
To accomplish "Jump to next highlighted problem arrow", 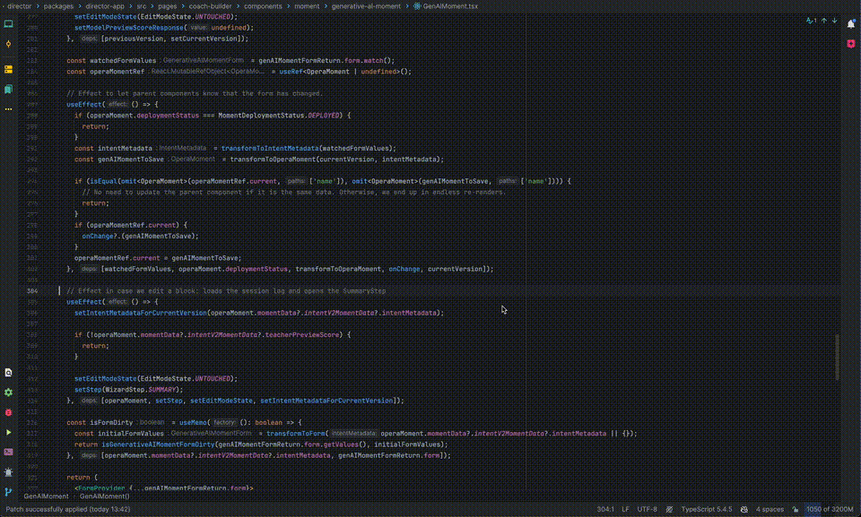I will 835,21.
